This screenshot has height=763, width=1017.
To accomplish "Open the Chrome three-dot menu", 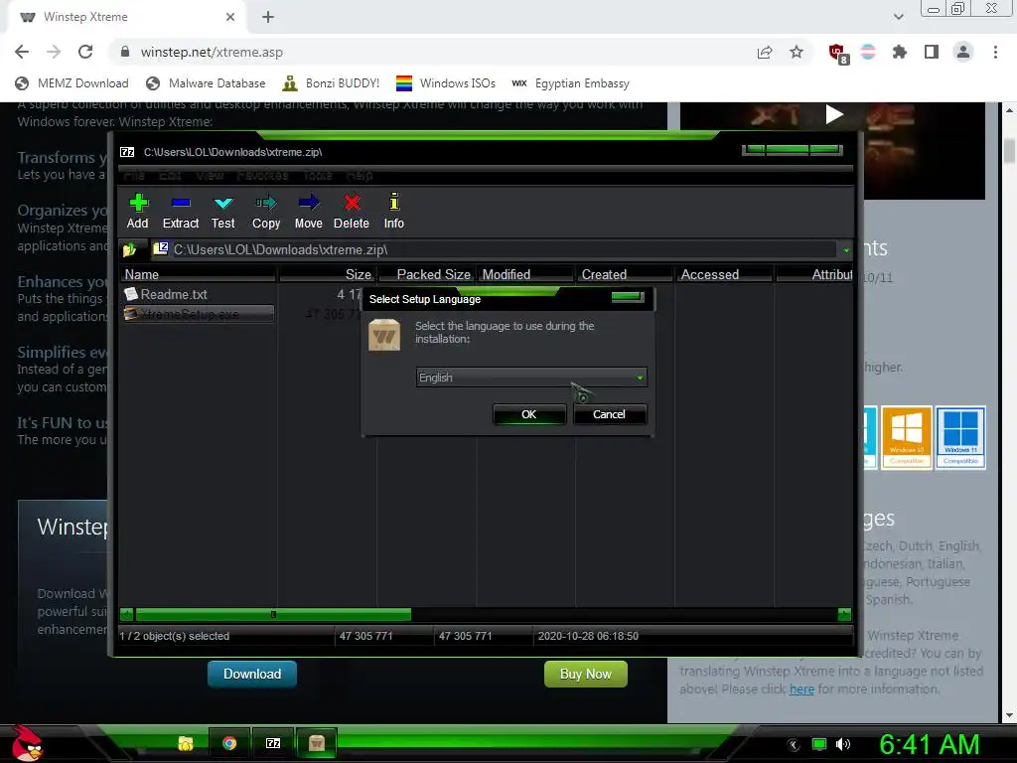I will pos(995,52).
